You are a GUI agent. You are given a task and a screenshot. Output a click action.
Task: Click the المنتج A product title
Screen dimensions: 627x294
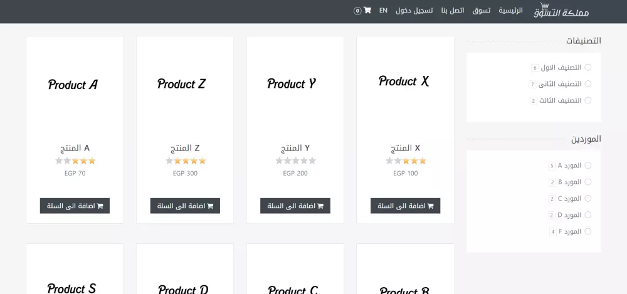tap(75, 148)
